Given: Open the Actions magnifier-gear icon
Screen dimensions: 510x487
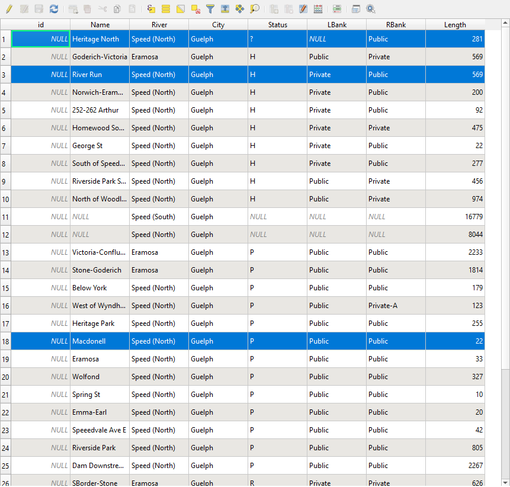Looking at the screenshot, I should pos(371,9).
